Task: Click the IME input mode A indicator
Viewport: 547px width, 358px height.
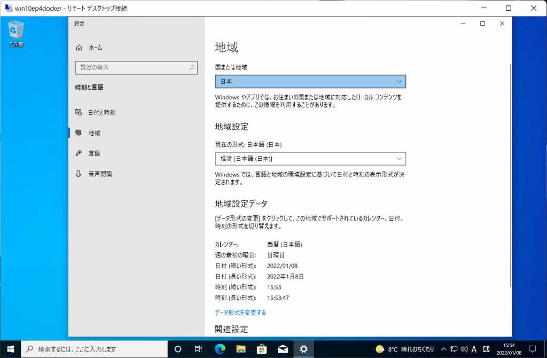Action: 474,349
